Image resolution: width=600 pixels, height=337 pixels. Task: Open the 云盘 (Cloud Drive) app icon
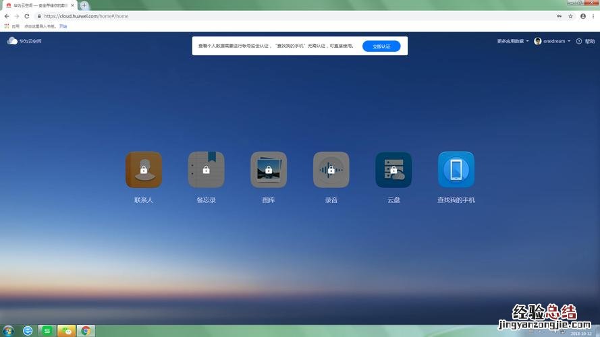point(393,170)
